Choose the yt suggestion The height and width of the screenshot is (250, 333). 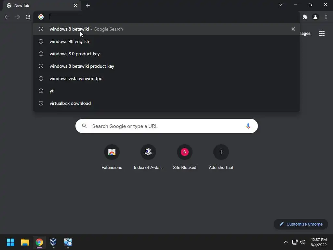click(x=166, y=91)
